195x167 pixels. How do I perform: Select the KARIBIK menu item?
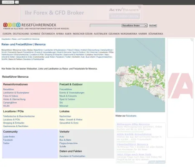point(143,34)
